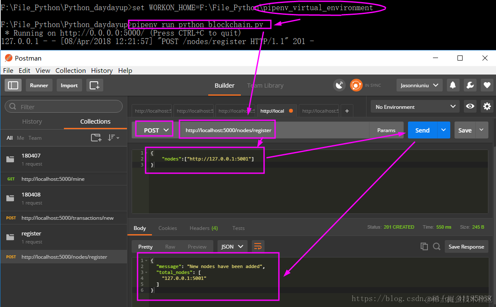Select Preview response view
Screen dimensions: 496x307
click(197, 246)
